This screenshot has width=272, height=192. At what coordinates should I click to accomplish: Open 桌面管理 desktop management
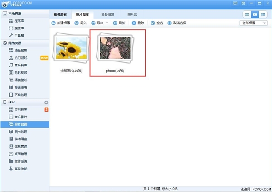[x=18, y=154]
